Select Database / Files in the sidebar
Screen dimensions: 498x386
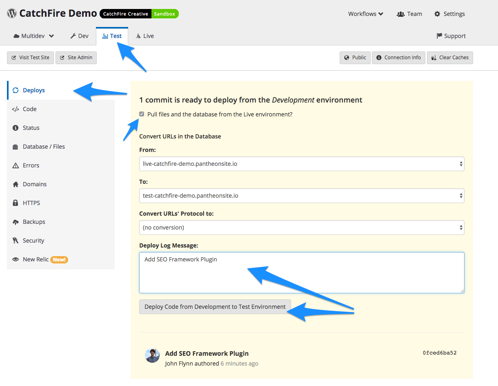(60, 147)
